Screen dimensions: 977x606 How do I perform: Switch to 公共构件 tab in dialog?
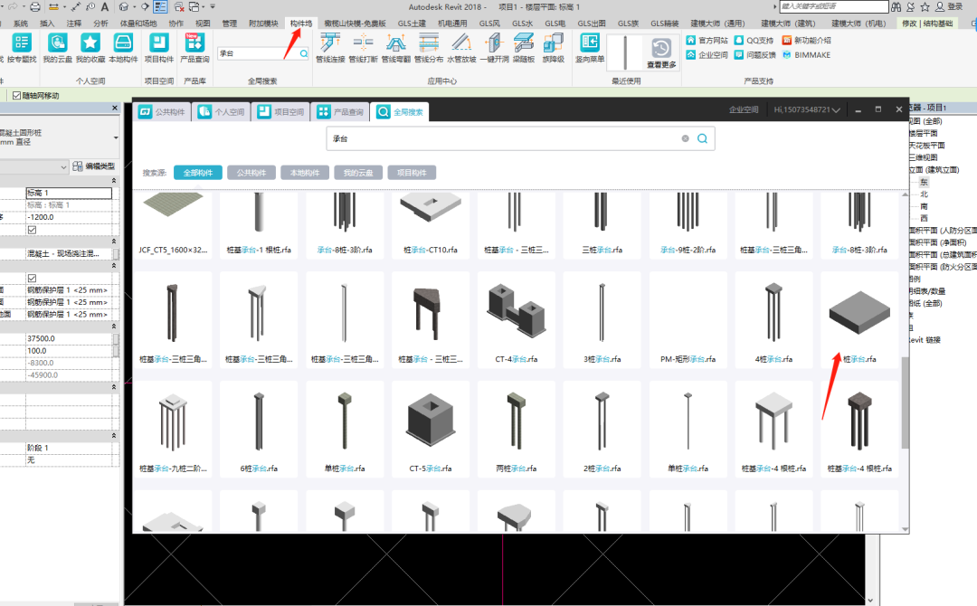click(x=162, y=111)
